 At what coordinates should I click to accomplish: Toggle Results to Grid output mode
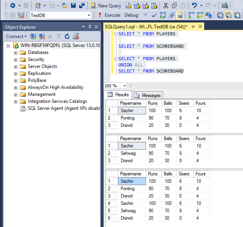click(229, 15)
